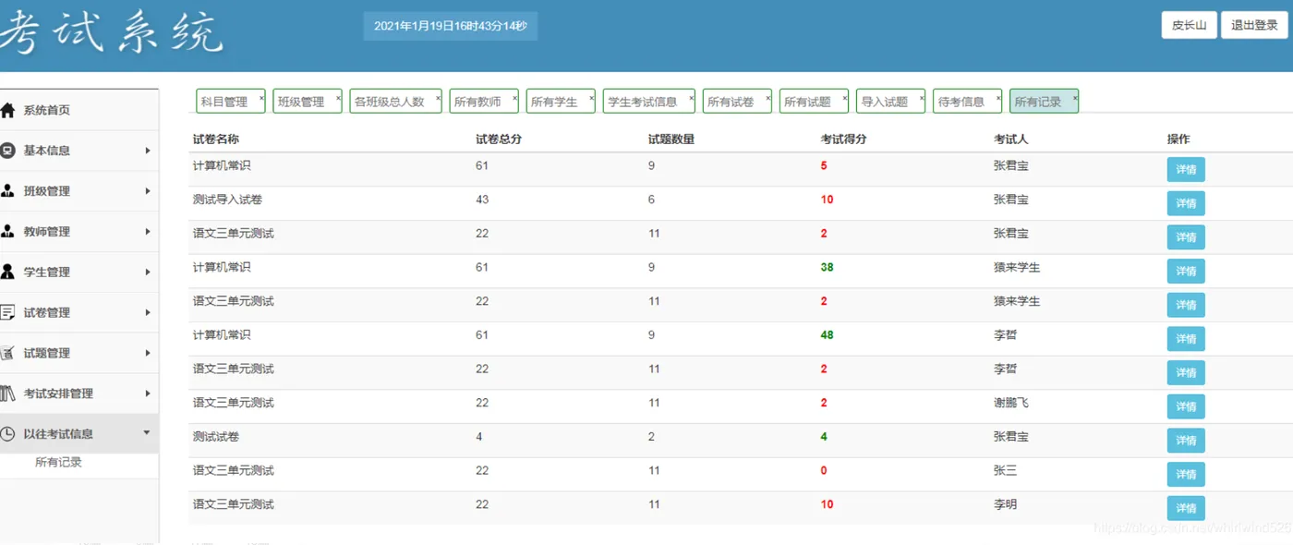Collapse the 以往考试信息 menu arrow

pos(147,433)
